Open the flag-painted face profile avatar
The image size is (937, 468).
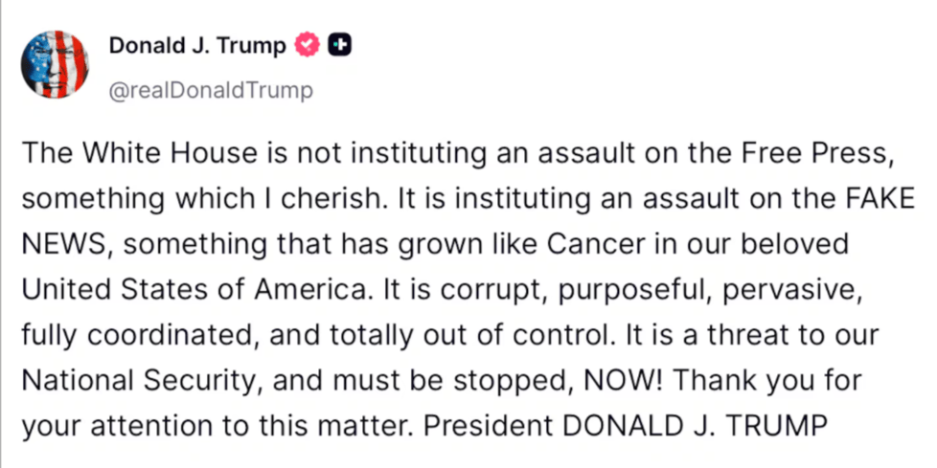[55, 64]
